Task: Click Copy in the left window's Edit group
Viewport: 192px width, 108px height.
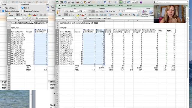Action: (x=51, y=10)
